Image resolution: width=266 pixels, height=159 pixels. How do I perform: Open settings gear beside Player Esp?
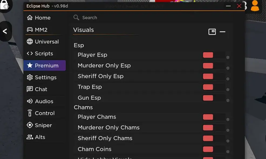[x=228, y=58]
